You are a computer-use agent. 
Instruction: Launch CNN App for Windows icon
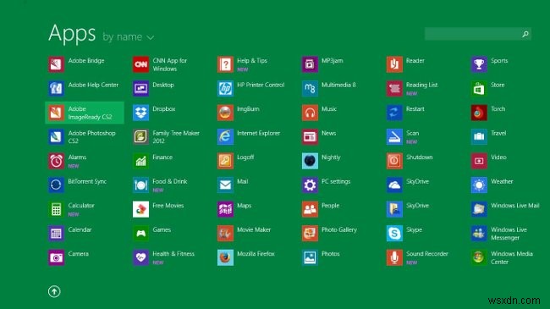coord(140,64)
